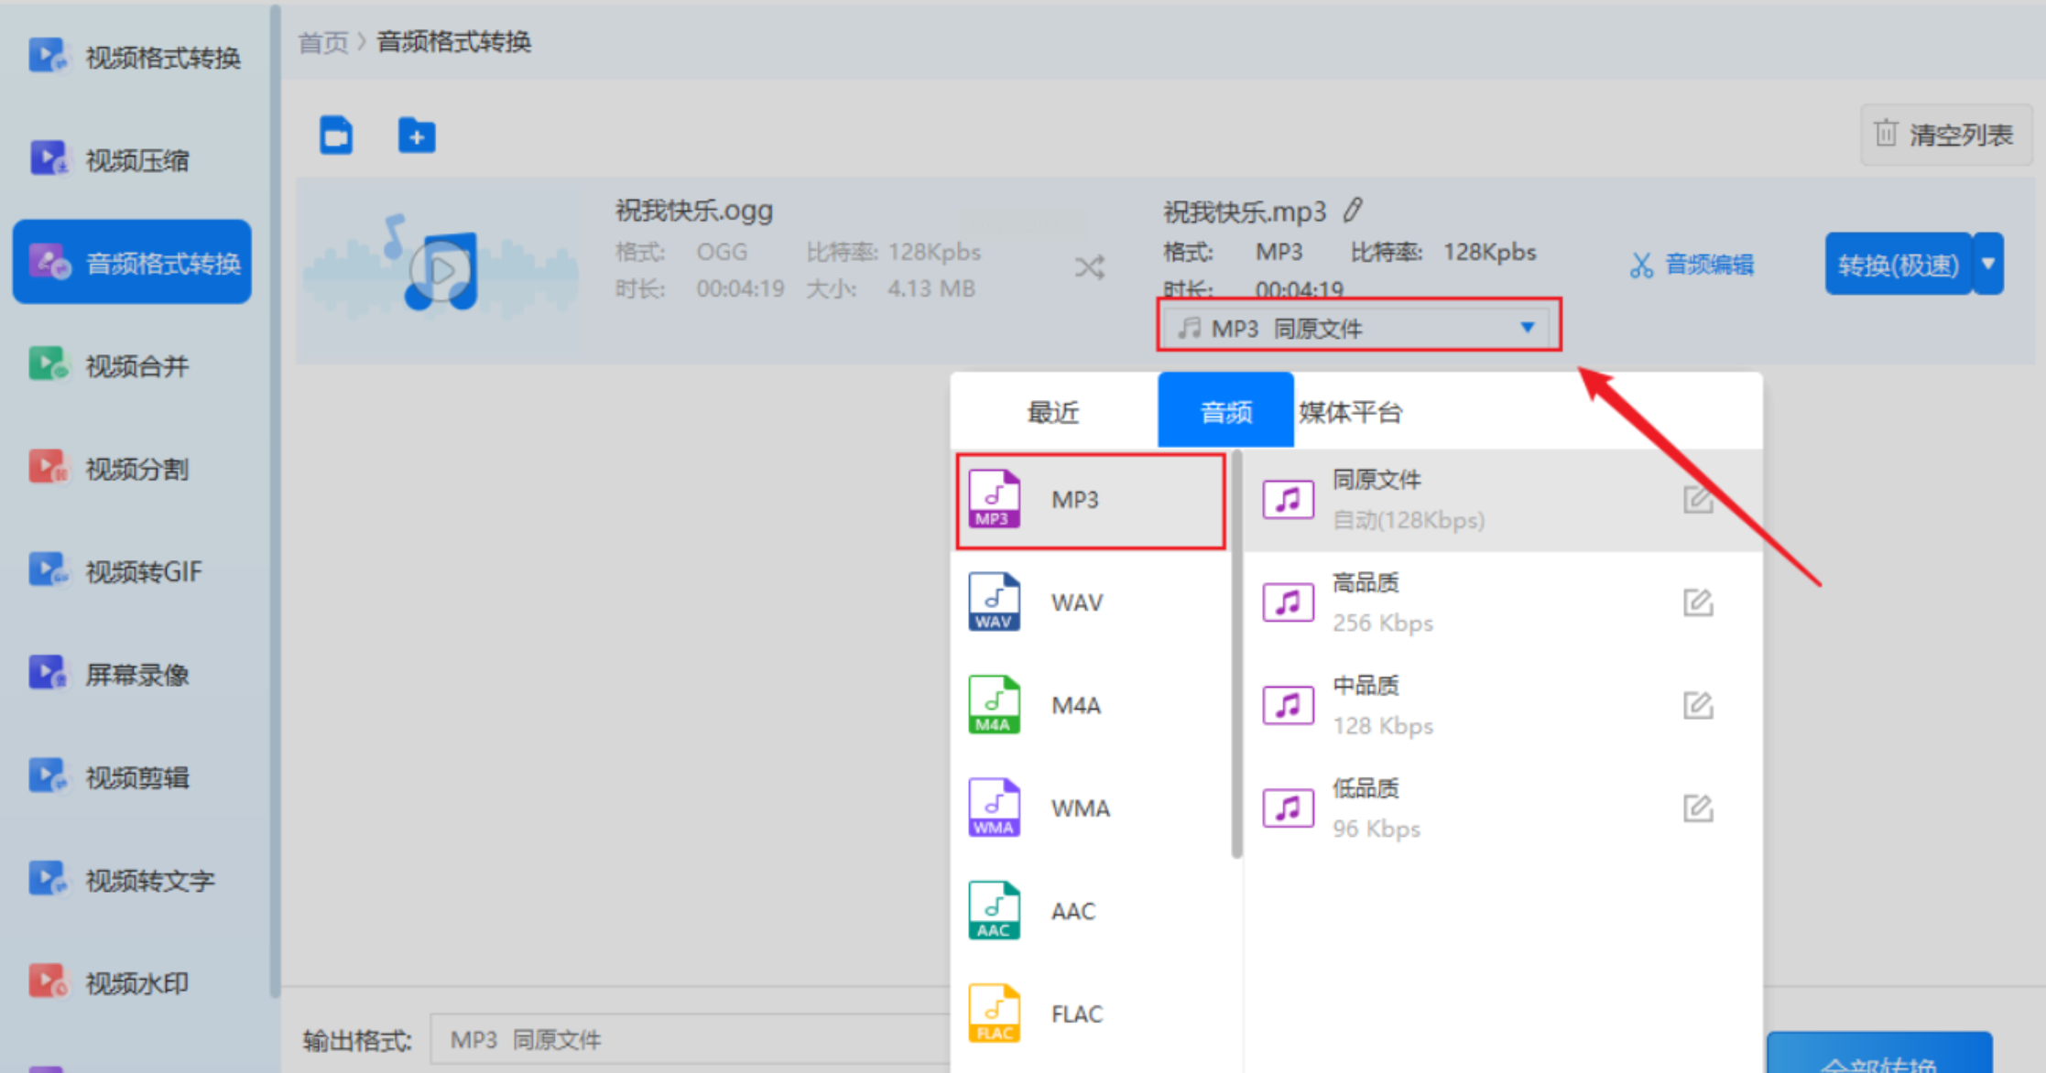The image size is (2046, 1073).
Task: Play the 祝我快乐.ogg audio thumbnail
Action: (441, 271)
